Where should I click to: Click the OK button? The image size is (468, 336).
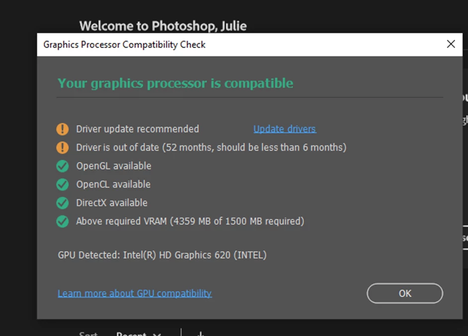(x=405, y=293)
